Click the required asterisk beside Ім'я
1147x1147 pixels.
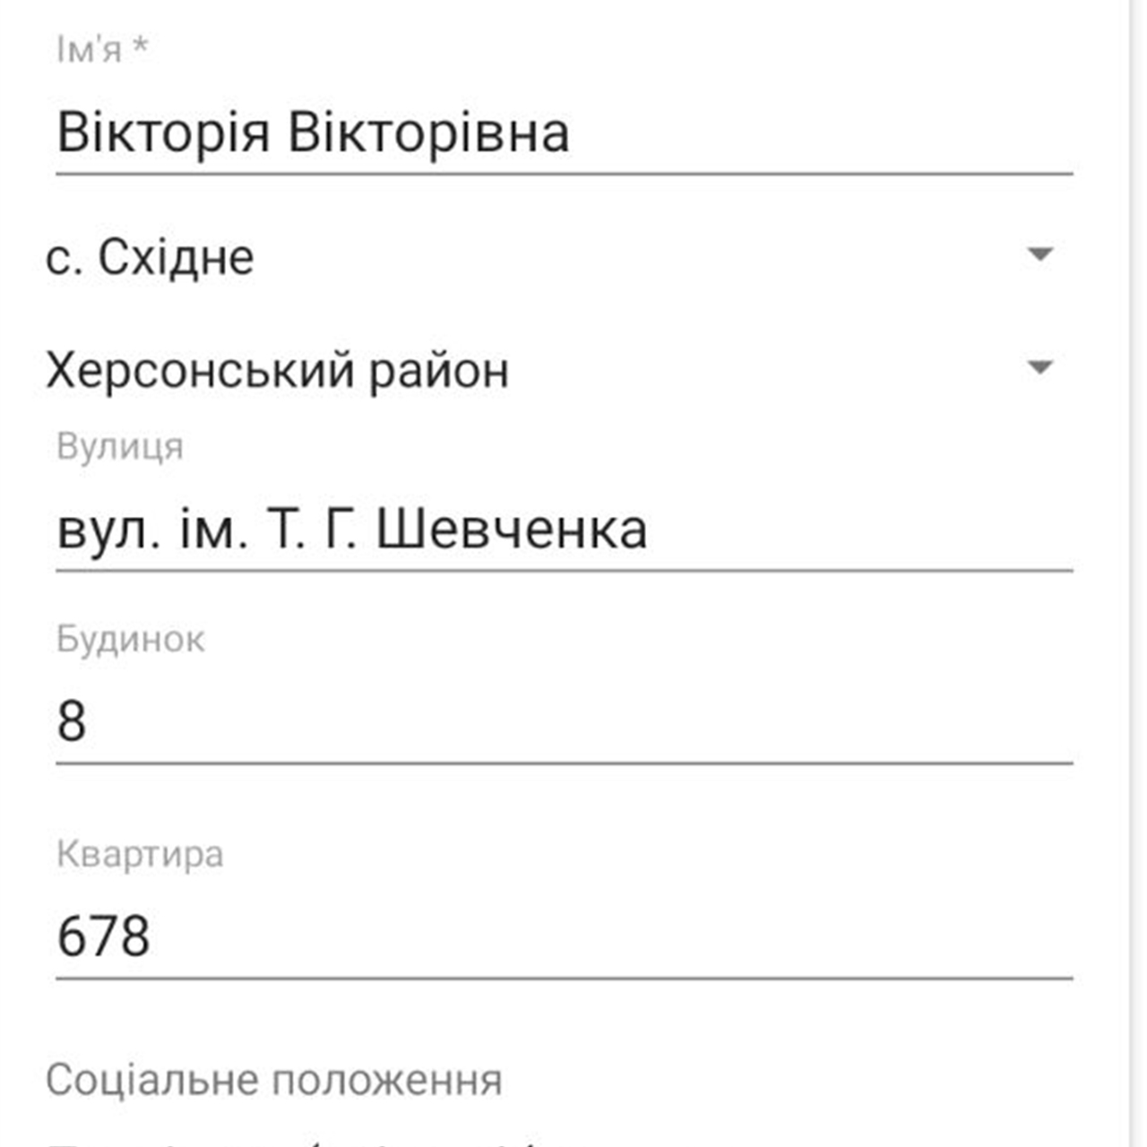pos(140,47)
